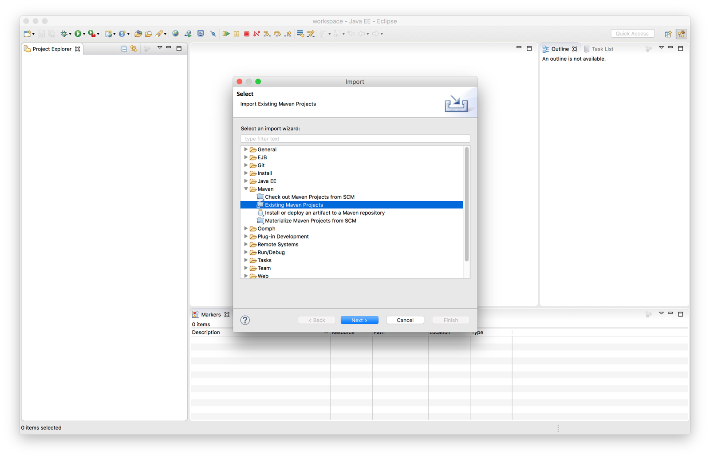710x458 pixels.
Task: Expand the Team folder node
Action: [x=246, y=268]
